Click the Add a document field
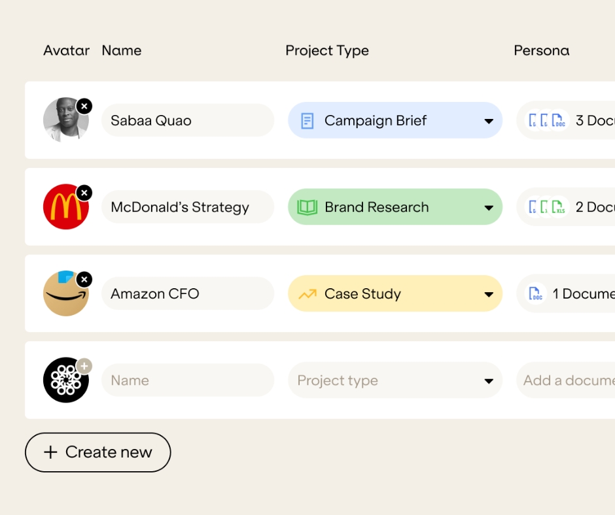The height and width of the screenshot is (515, 615). coord(567,380)
